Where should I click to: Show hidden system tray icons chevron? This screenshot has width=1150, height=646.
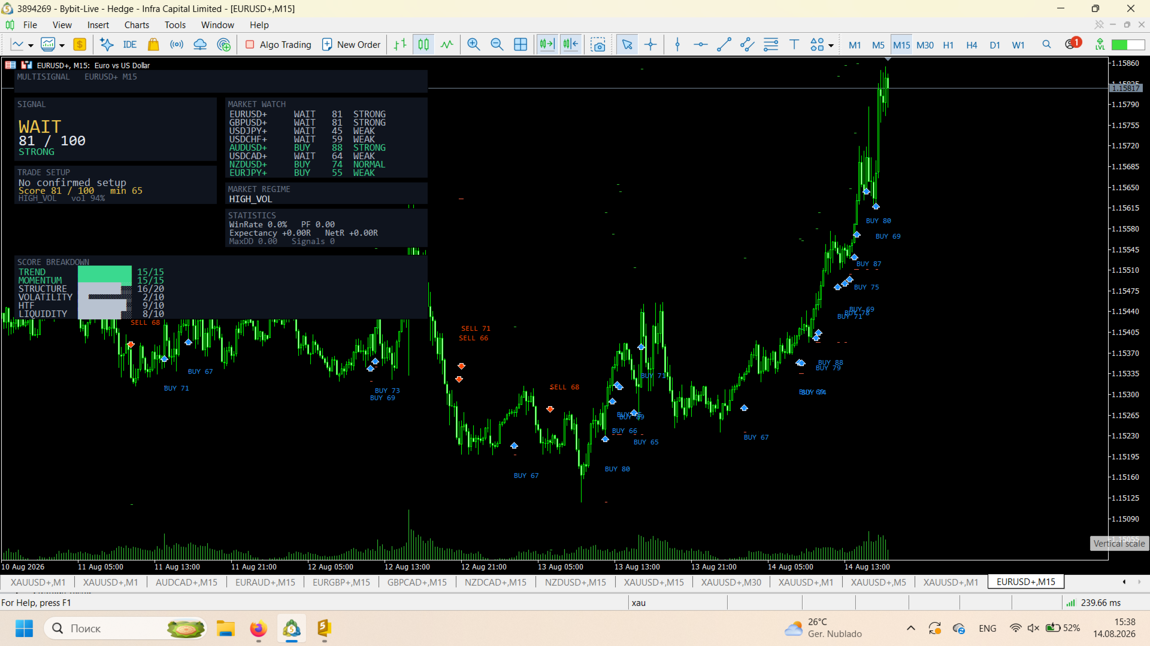click(910, 628)
